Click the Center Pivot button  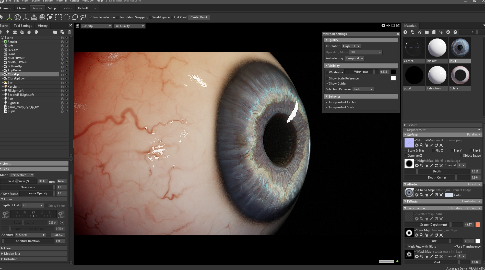(x=199, y=17)
